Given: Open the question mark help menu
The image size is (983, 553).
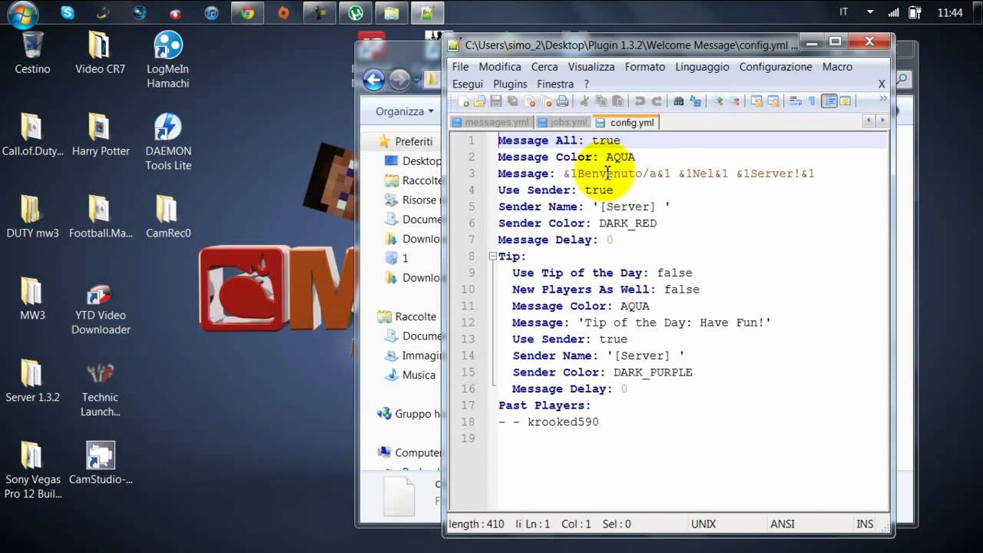Looking at the screenshot, I should pos(586,84).
